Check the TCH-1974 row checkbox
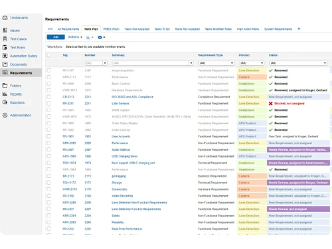Viewport: 332px width, 249px height. click(x=48, y=163)
